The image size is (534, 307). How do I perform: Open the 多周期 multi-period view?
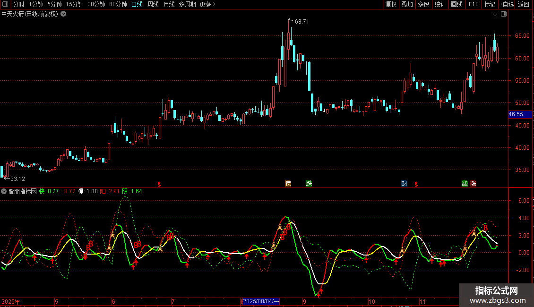pyautogui.click(x=187, y=4)
